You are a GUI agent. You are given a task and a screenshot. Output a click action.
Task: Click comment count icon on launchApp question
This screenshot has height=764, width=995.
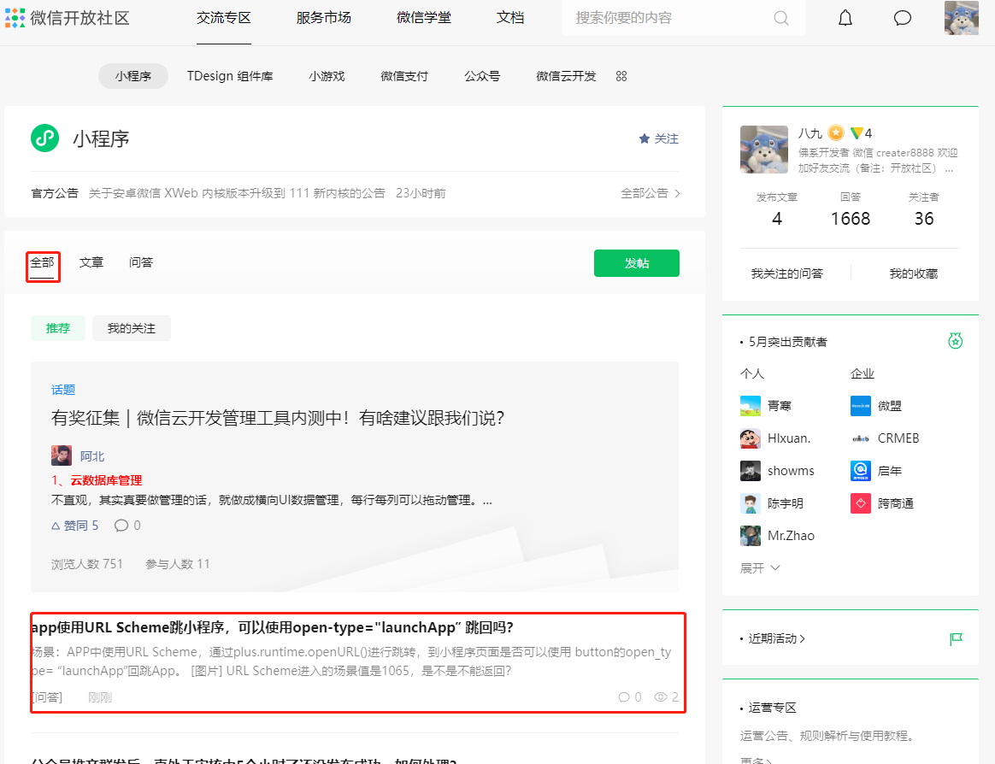[624, 696]
